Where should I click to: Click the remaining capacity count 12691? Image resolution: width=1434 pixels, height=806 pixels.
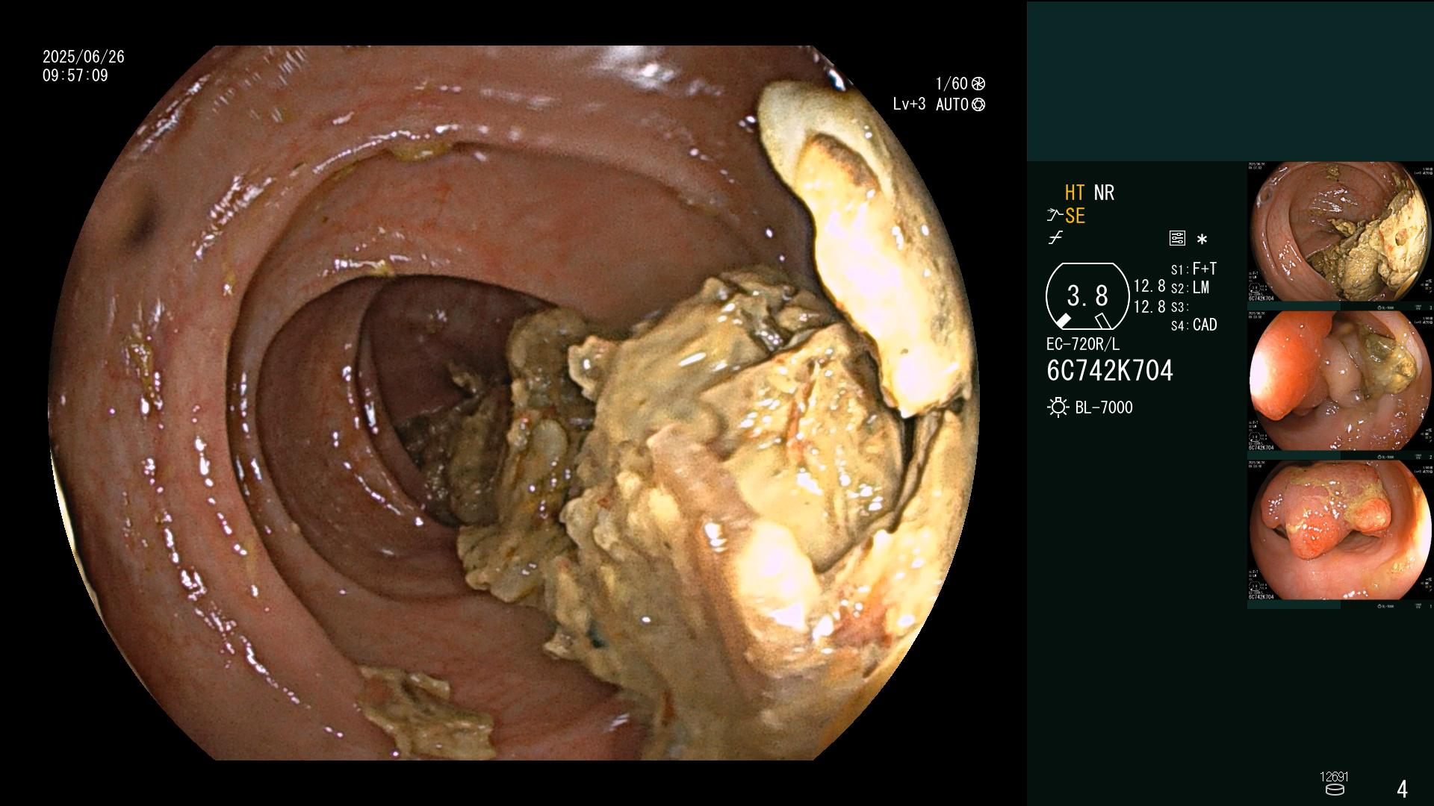click(x=1335, y=777)
